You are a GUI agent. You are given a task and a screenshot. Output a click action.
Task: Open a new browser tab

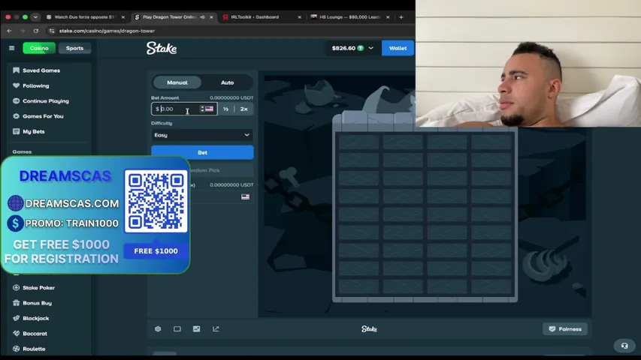click(401, 17)
